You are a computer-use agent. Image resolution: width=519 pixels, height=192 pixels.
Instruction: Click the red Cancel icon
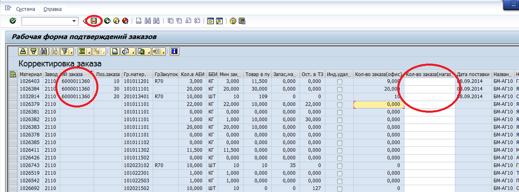125,21
